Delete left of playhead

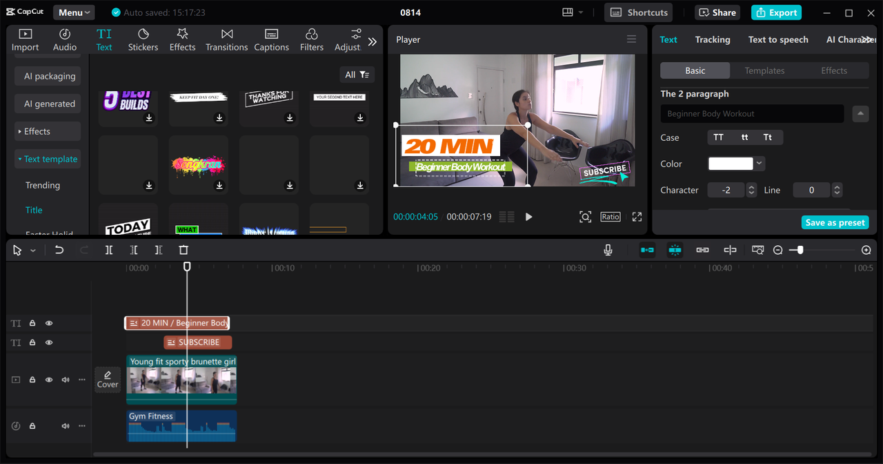pyautogui.click(x=134, y=250)
